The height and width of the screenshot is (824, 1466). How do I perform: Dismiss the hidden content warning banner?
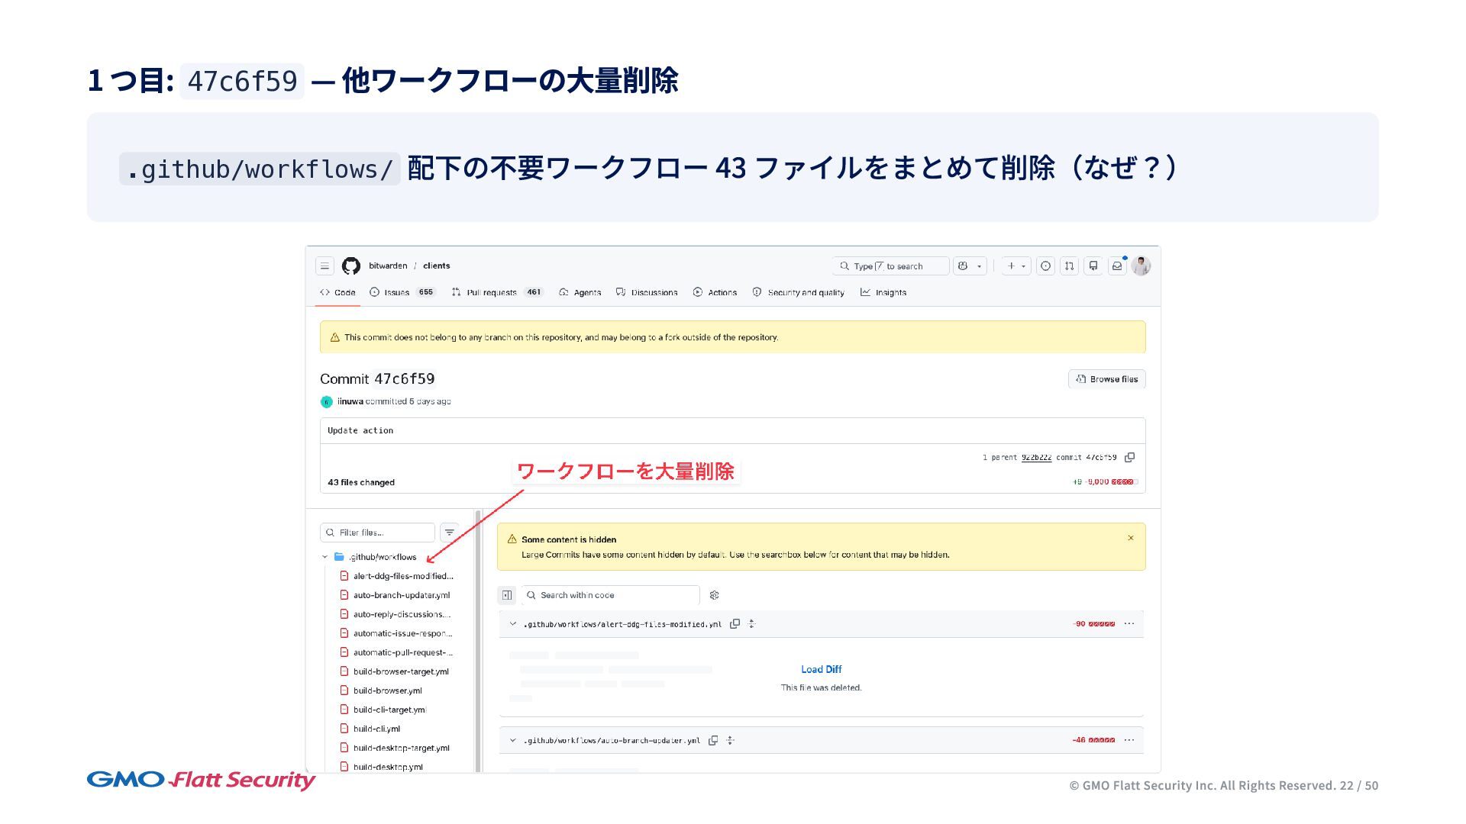(x=1131, y=538)
